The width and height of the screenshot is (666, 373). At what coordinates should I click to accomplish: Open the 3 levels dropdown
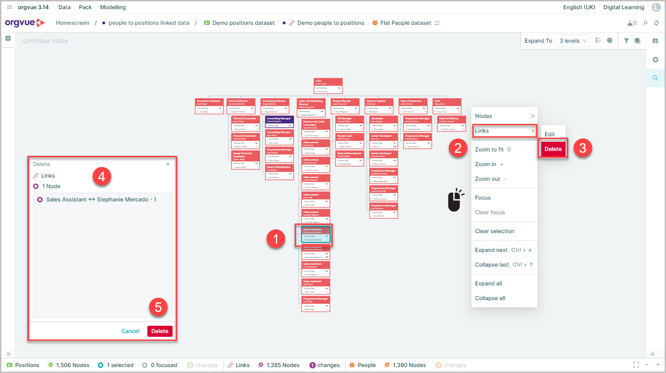[573, 41]
